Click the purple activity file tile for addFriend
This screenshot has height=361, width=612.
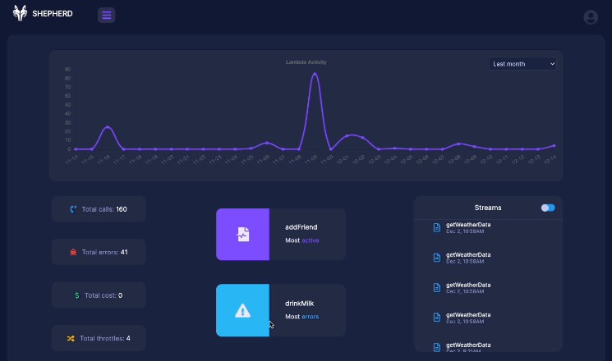click(242, 235)
